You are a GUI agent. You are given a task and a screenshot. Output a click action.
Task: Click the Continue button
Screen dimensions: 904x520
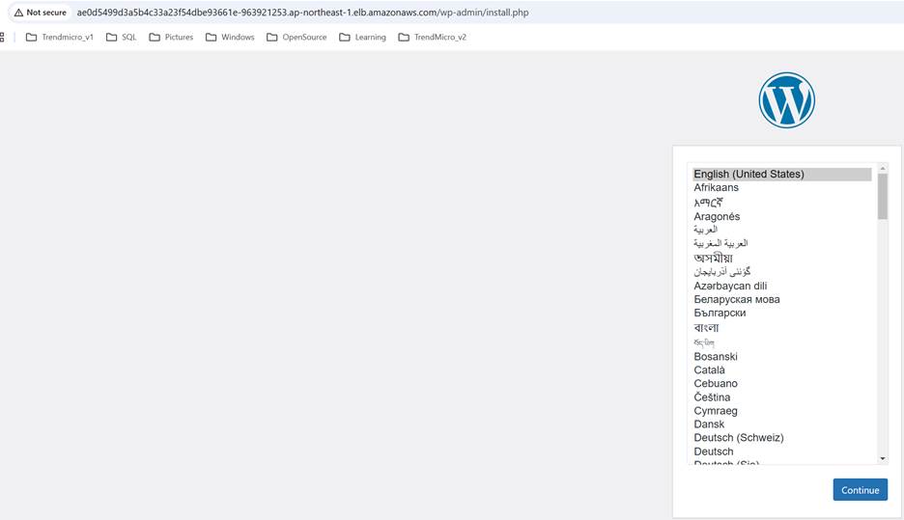(860, 489)
